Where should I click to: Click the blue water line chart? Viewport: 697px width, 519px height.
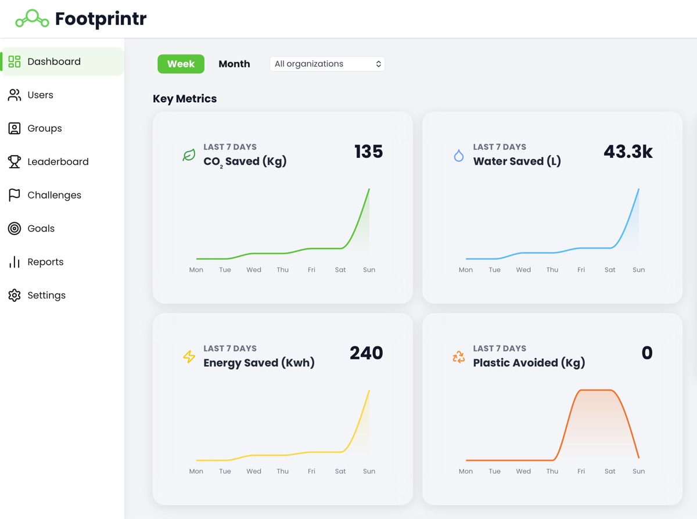pos(552,224)
